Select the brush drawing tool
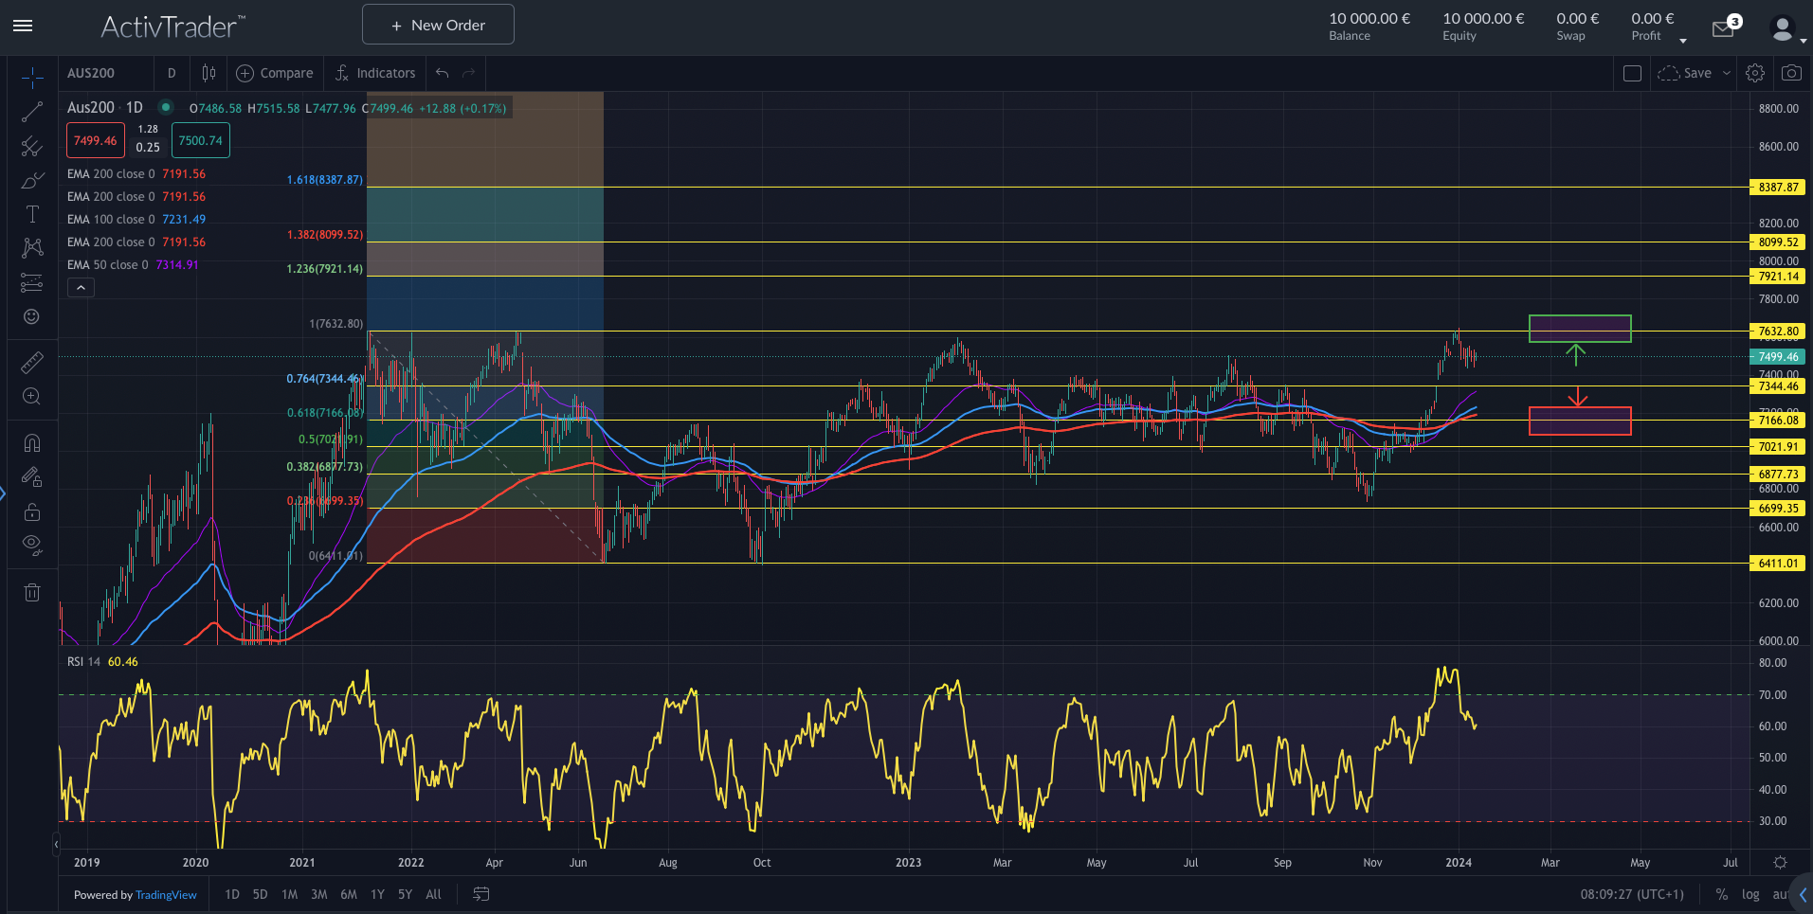This screenshot has height=914, width=1813. 31,180
